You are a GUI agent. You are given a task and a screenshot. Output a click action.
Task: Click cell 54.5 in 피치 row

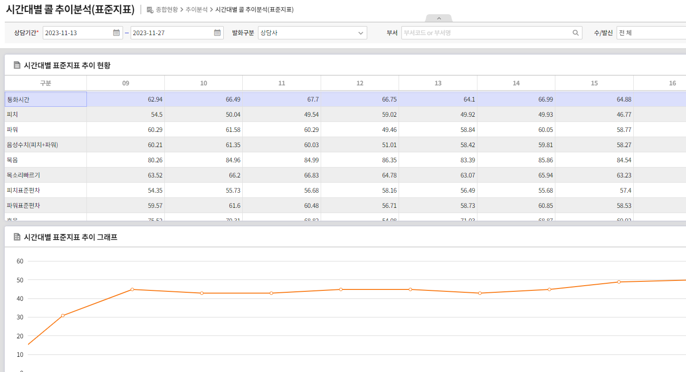[126, 114]
